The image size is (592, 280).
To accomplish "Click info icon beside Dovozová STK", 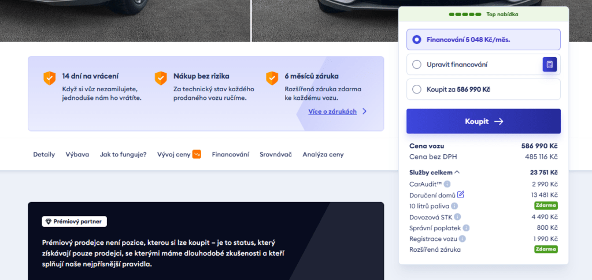I will 458,217.
